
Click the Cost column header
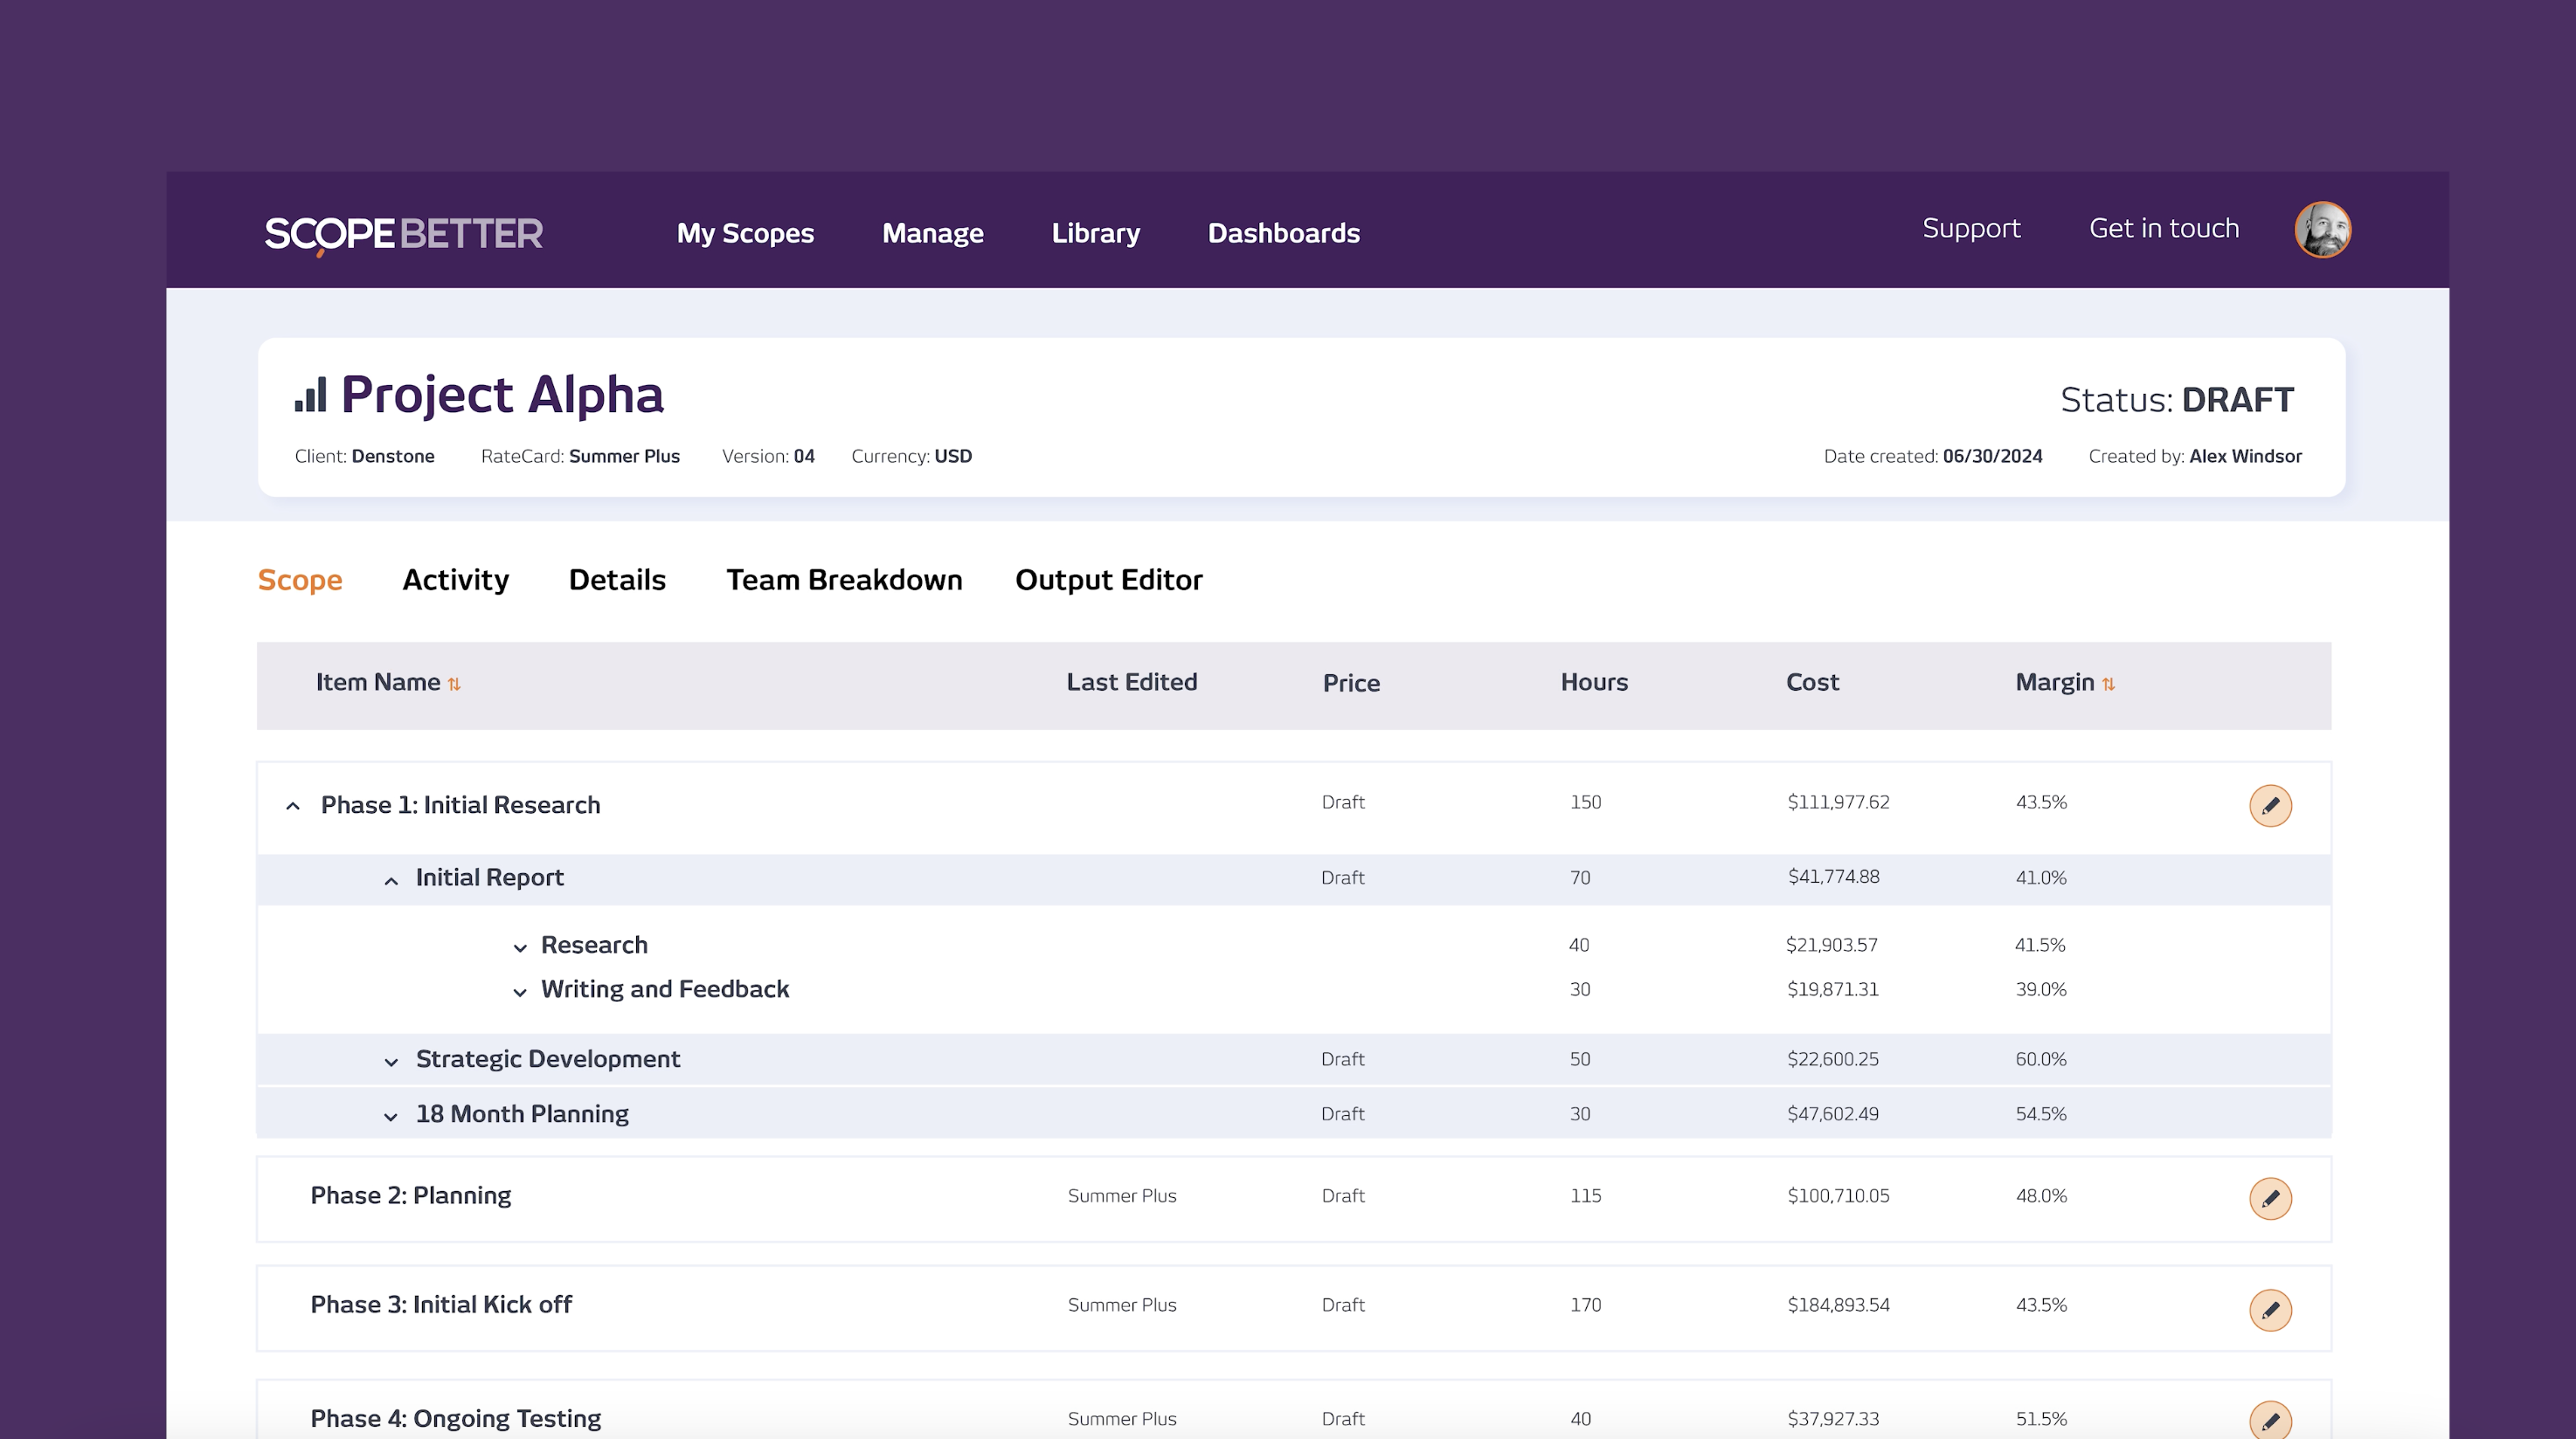(1812, 682)
